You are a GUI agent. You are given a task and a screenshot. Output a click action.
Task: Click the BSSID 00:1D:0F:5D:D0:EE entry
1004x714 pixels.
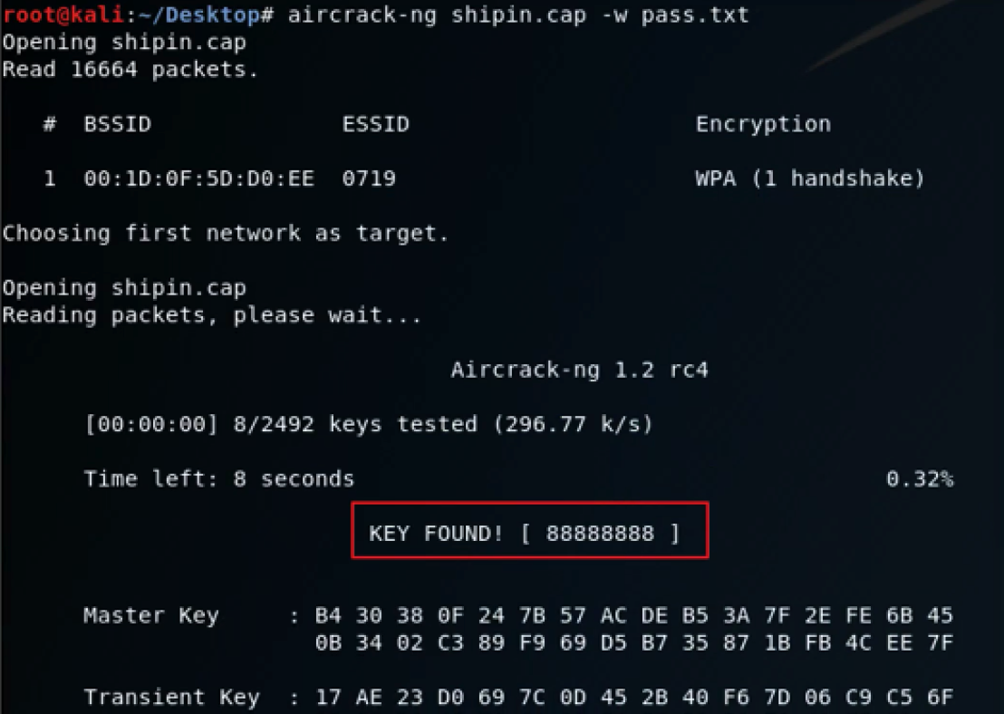[x=198, y=178]
